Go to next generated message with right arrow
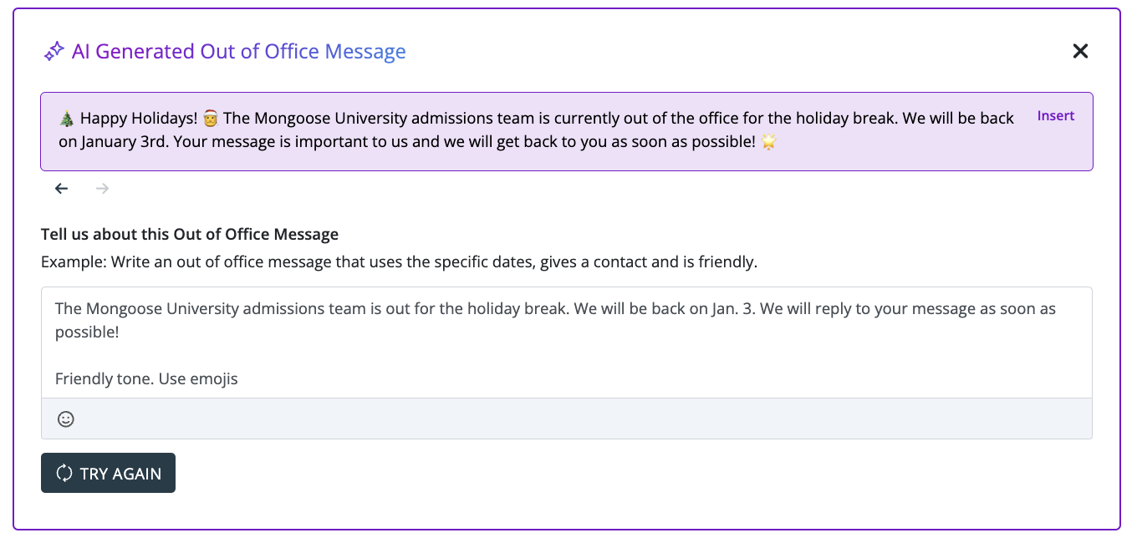Screen dimensions: 1137x543 coord(103,189)
